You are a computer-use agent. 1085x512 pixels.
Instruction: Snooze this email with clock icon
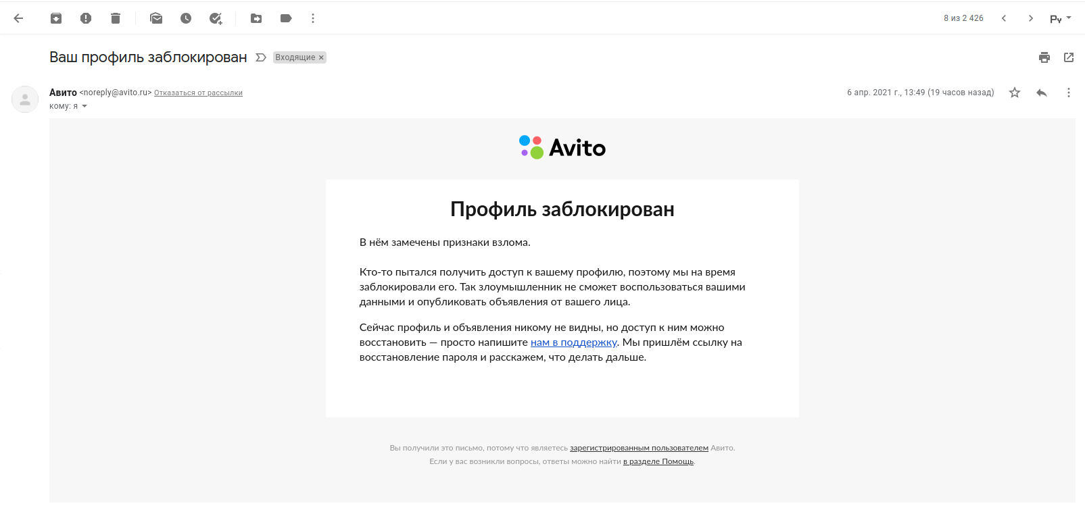(x=186, y=18)
